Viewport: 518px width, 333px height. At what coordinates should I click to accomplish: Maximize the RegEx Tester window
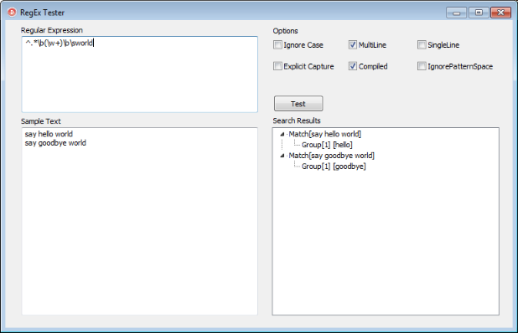(479, 13)
